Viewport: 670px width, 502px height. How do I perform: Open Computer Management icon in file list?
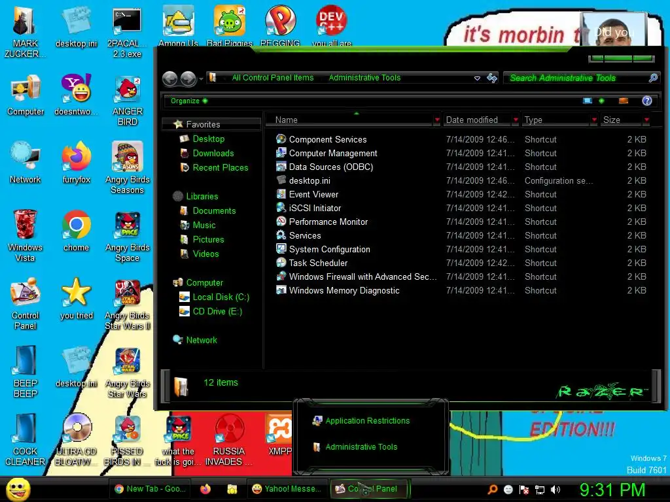(281, 153)
